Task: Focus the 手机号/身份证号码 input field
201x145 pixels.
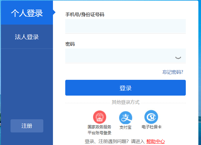Action: pyautogui.click(x=125, y=26)
